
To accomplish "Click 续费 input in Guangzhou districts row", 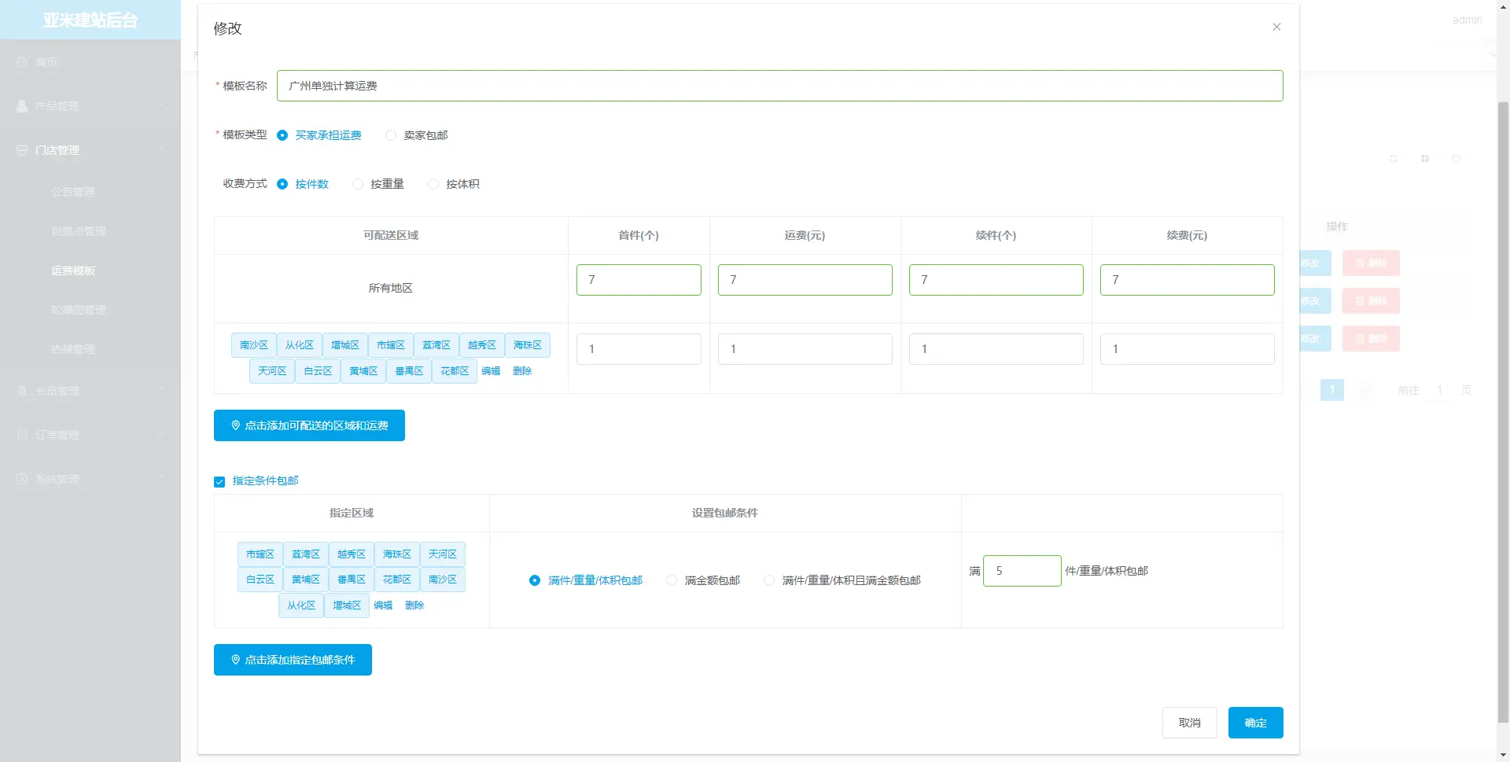I will 1188,349.
